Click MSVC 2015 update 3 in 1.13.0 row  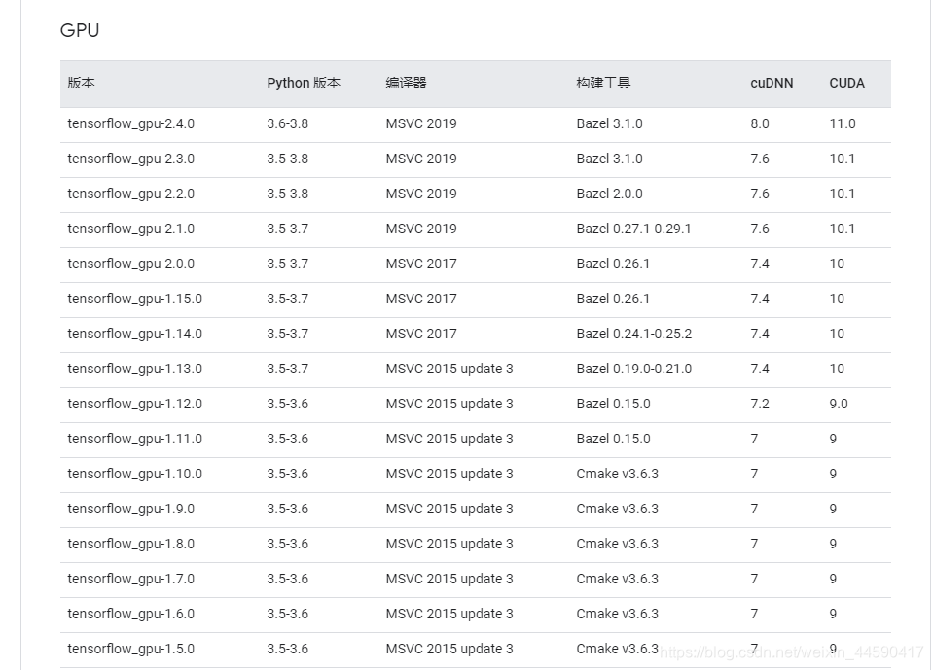click(x=449, y=370)
